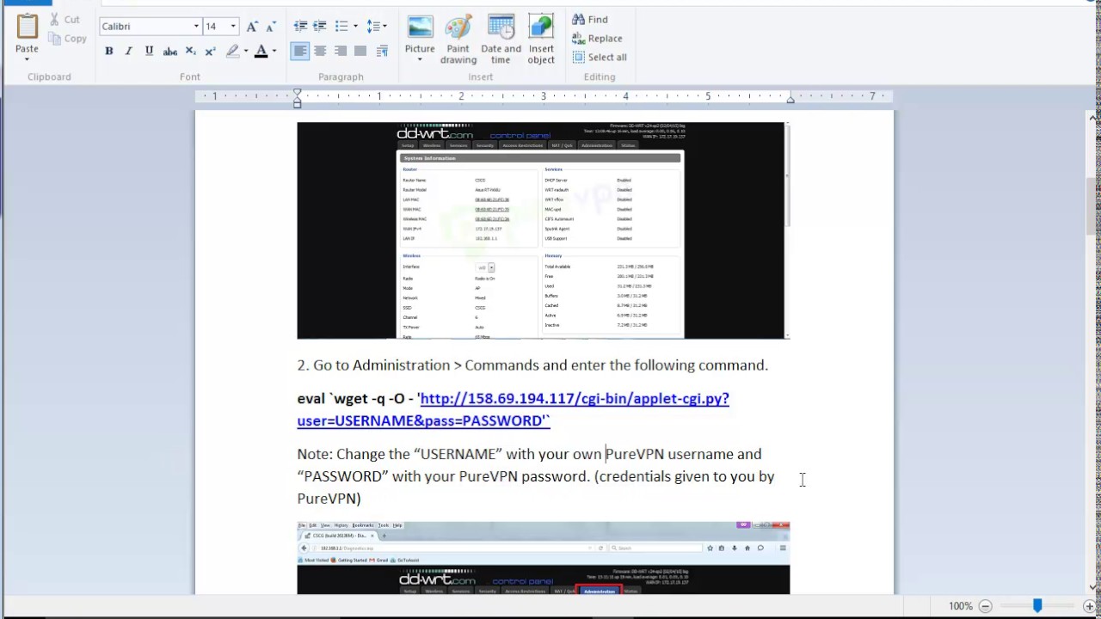Click the word "PureVPN)" at paragraph end
Screen dimensions: 1101x619
click(x=329, y=499)
